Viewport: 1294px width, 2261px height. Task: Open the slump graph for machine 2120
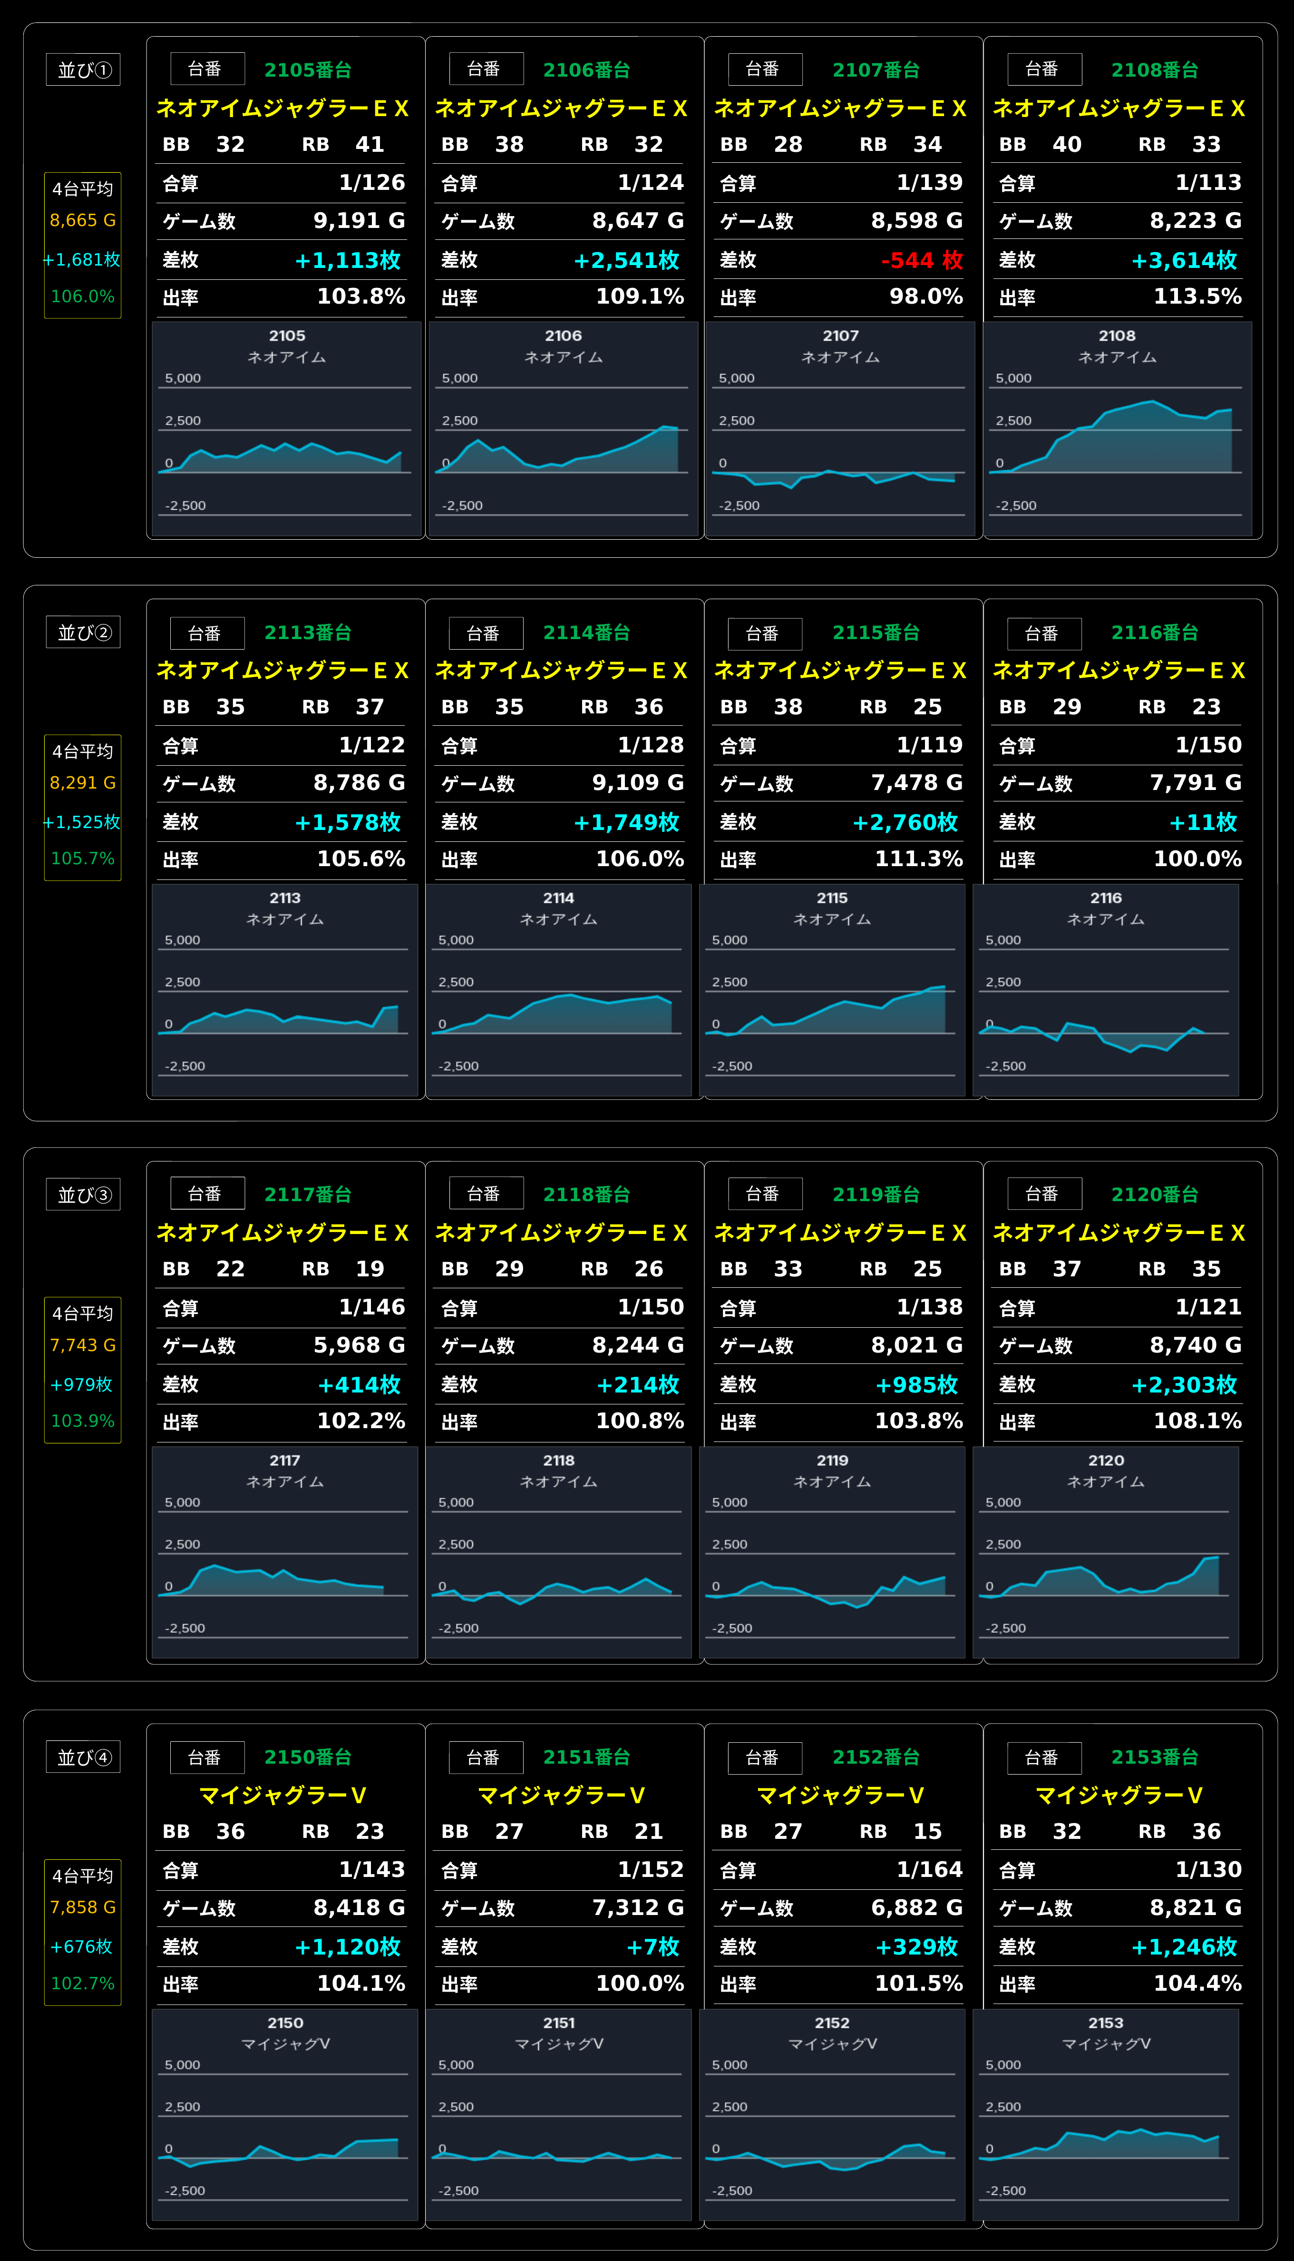(1106, 1552)
